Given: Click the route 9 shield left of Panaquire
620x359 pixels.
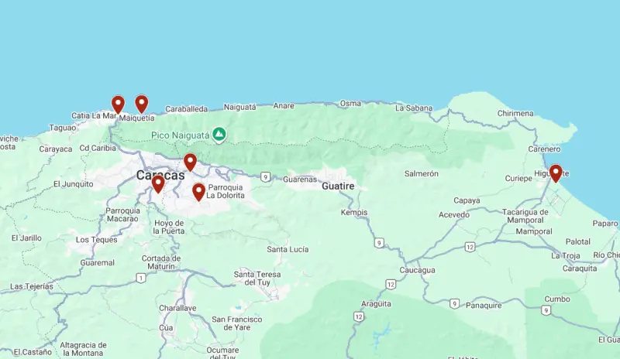Looking at the screenshot, I should (x=454, y=304).
